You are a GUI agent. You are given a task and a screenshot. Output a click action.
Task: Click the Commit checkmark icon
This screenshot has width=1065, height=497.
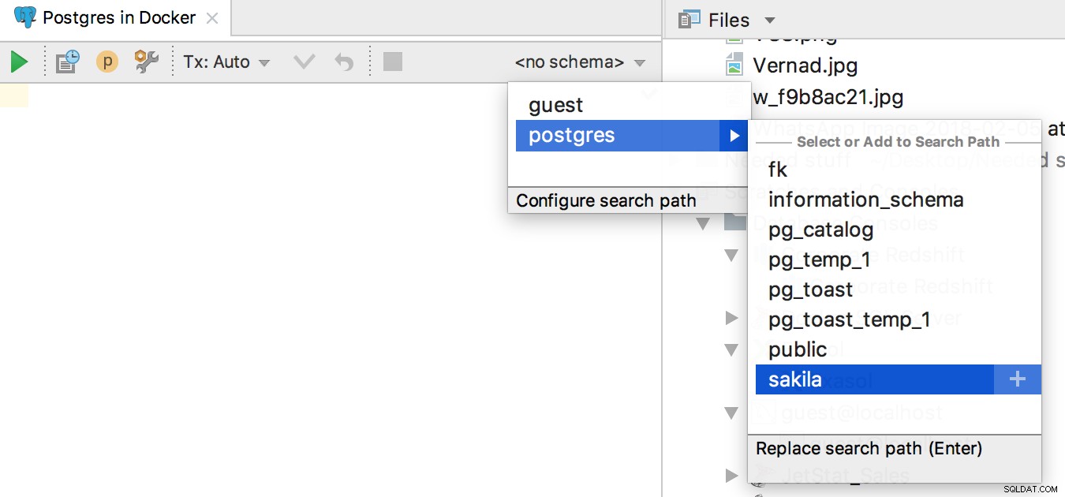[x=305, y=62]
